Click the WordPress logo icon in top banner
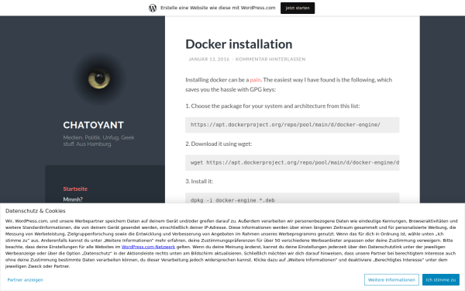Viewport: 465px width, 291px height. pos(153,8)
